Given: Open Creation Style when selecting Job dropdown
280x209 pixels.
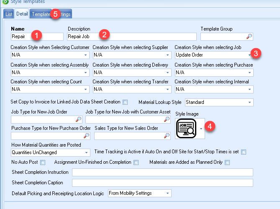Looking at the screenshot, I should [214, 55].
